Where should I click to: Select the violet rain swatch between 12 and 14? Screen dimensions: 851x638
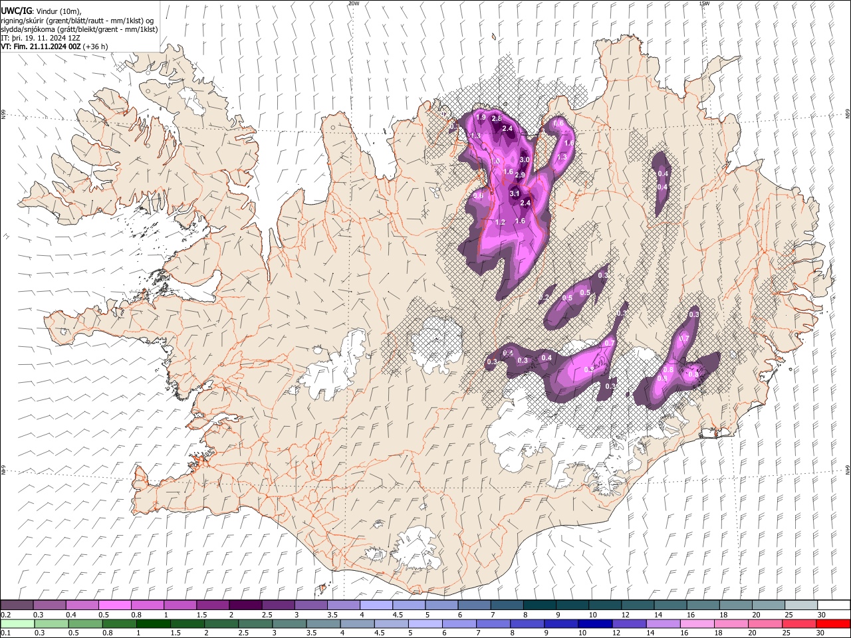(629, 623)
